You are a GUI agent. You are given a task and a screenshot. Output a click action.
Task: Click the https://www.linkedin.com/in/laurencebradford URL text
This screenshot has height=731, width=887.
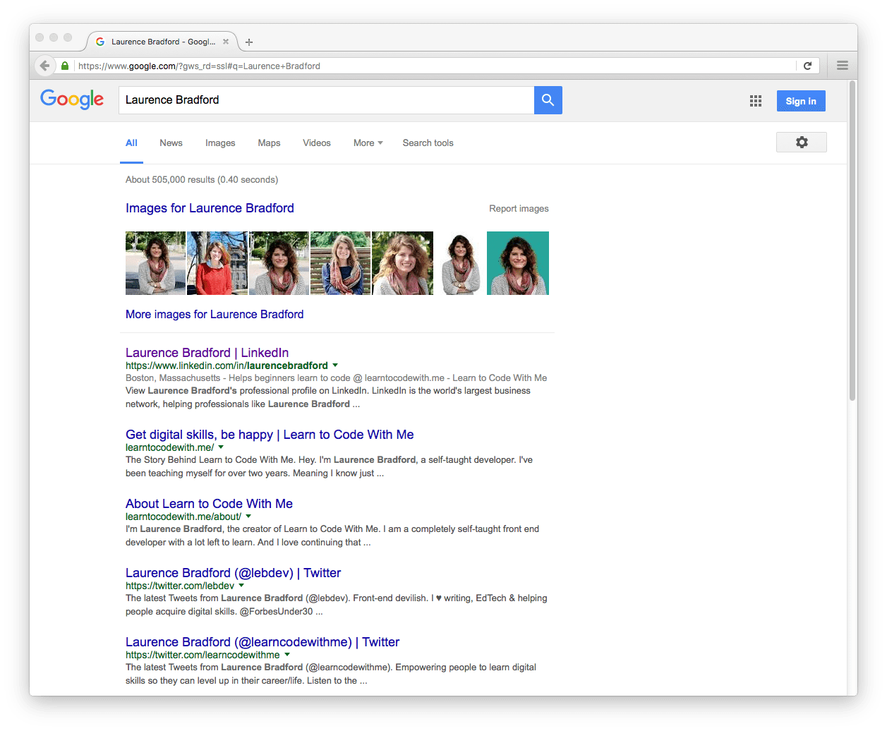point(227,365)
